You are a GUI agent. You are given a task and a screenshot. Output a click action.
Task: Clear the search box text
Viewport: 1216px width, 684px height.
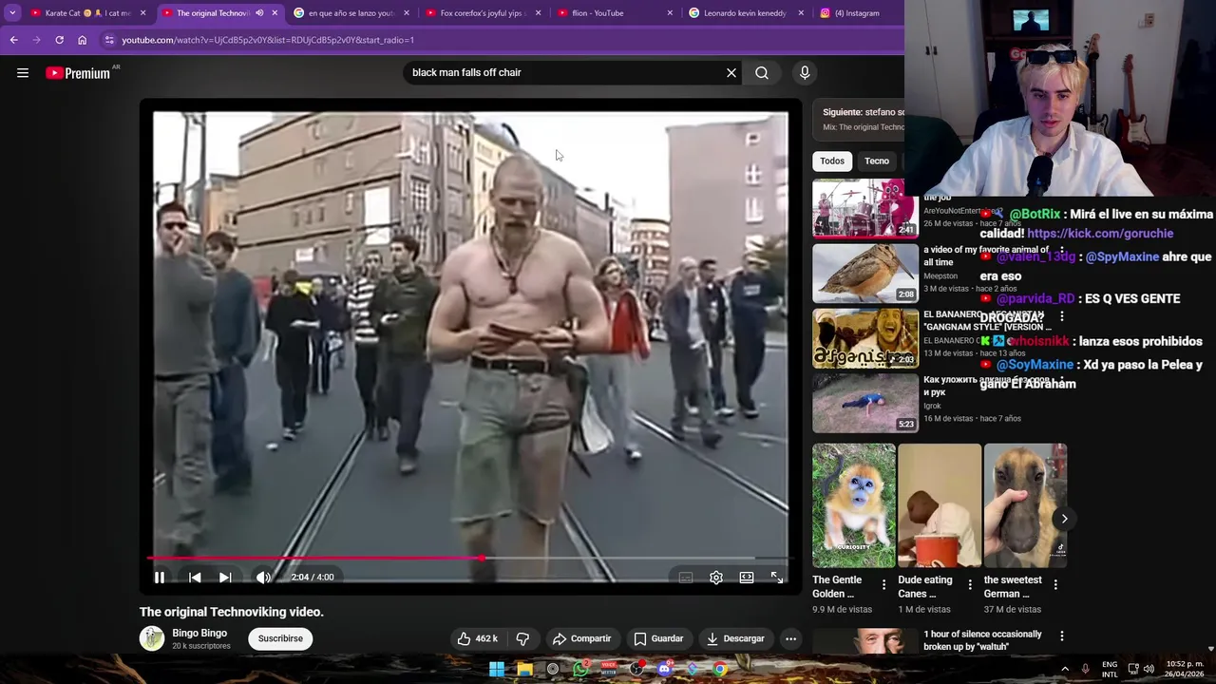coord(731,73)
